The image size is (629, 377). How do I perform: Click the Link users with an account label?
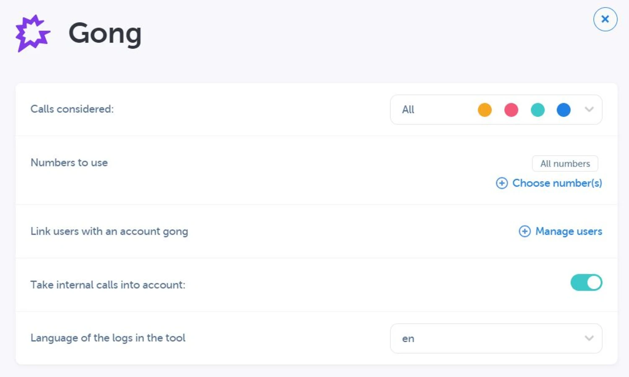[x=109, y=231]
